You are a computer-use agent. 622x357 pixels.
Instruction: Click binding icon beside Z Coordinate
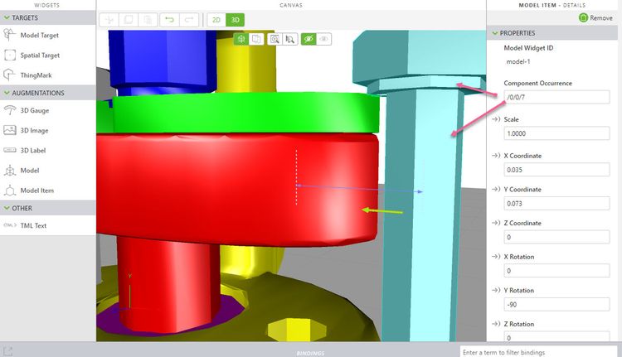pyautogui.click(x=496, y=223)
